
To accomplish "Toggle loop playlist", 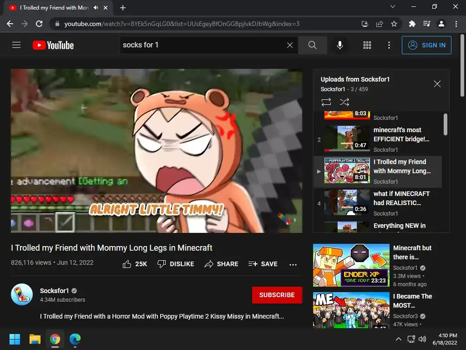I will tap(326, 102).
